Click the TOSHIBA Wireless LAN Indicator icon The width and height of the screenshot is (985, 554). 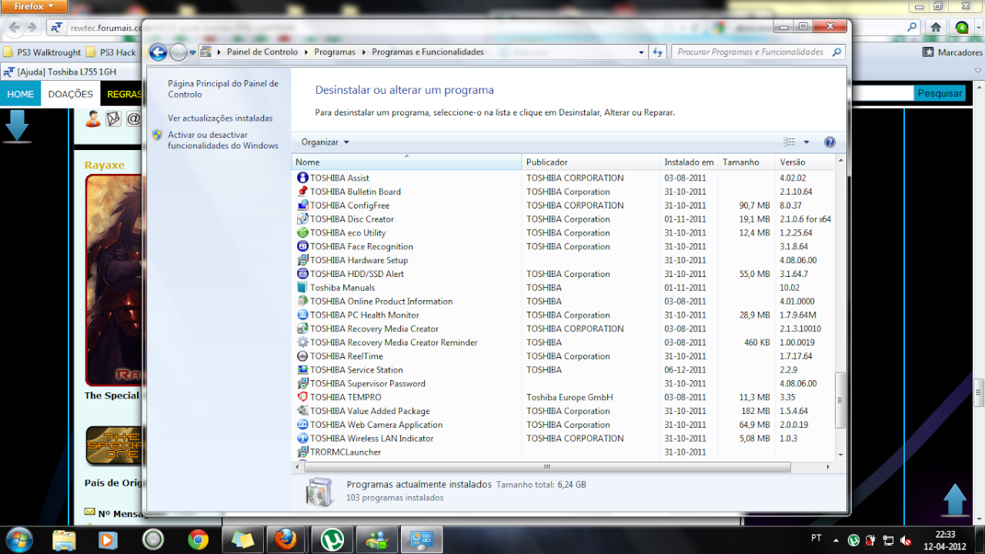point(302,439)
